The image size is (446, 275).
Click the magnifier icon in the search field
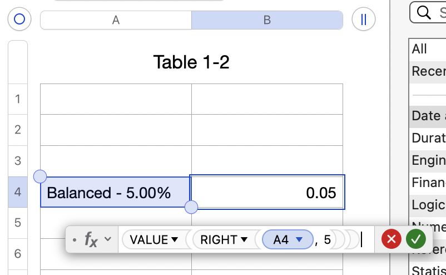424,13
